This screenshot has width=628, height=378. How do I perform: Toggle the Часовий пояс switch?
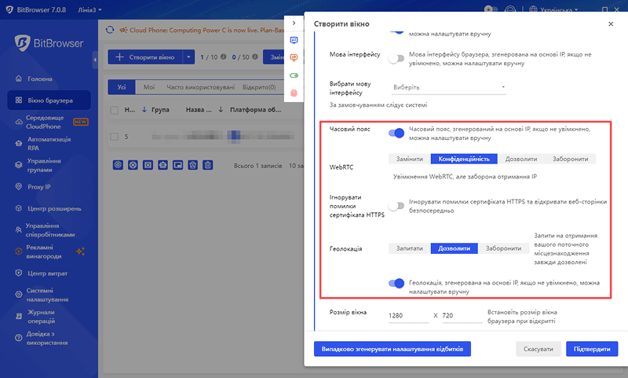pyautogui.click(x=396, y=133)
